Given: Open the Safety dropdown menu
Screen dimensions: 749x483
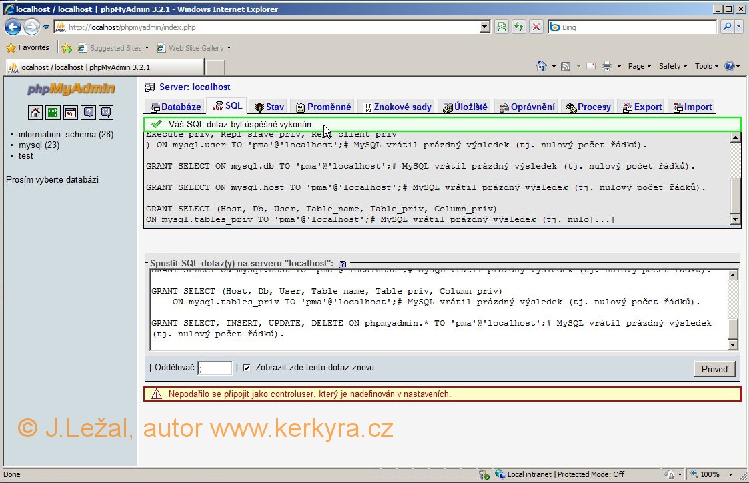Looking at the screenshot, I should point(673,66).
